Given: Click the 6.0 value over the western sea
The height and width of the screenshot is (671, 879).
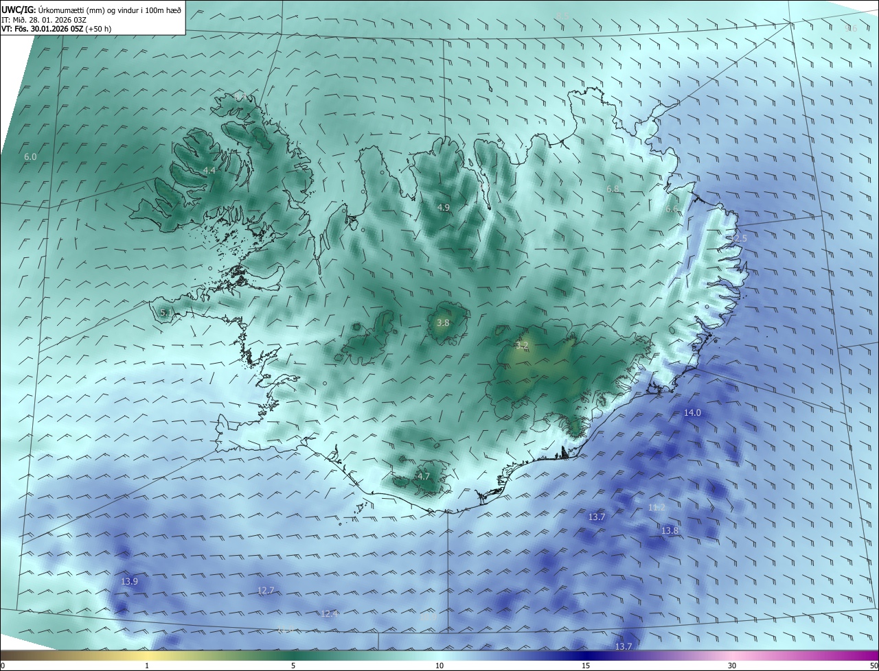Looking at the screenshot, I should 30,157.
